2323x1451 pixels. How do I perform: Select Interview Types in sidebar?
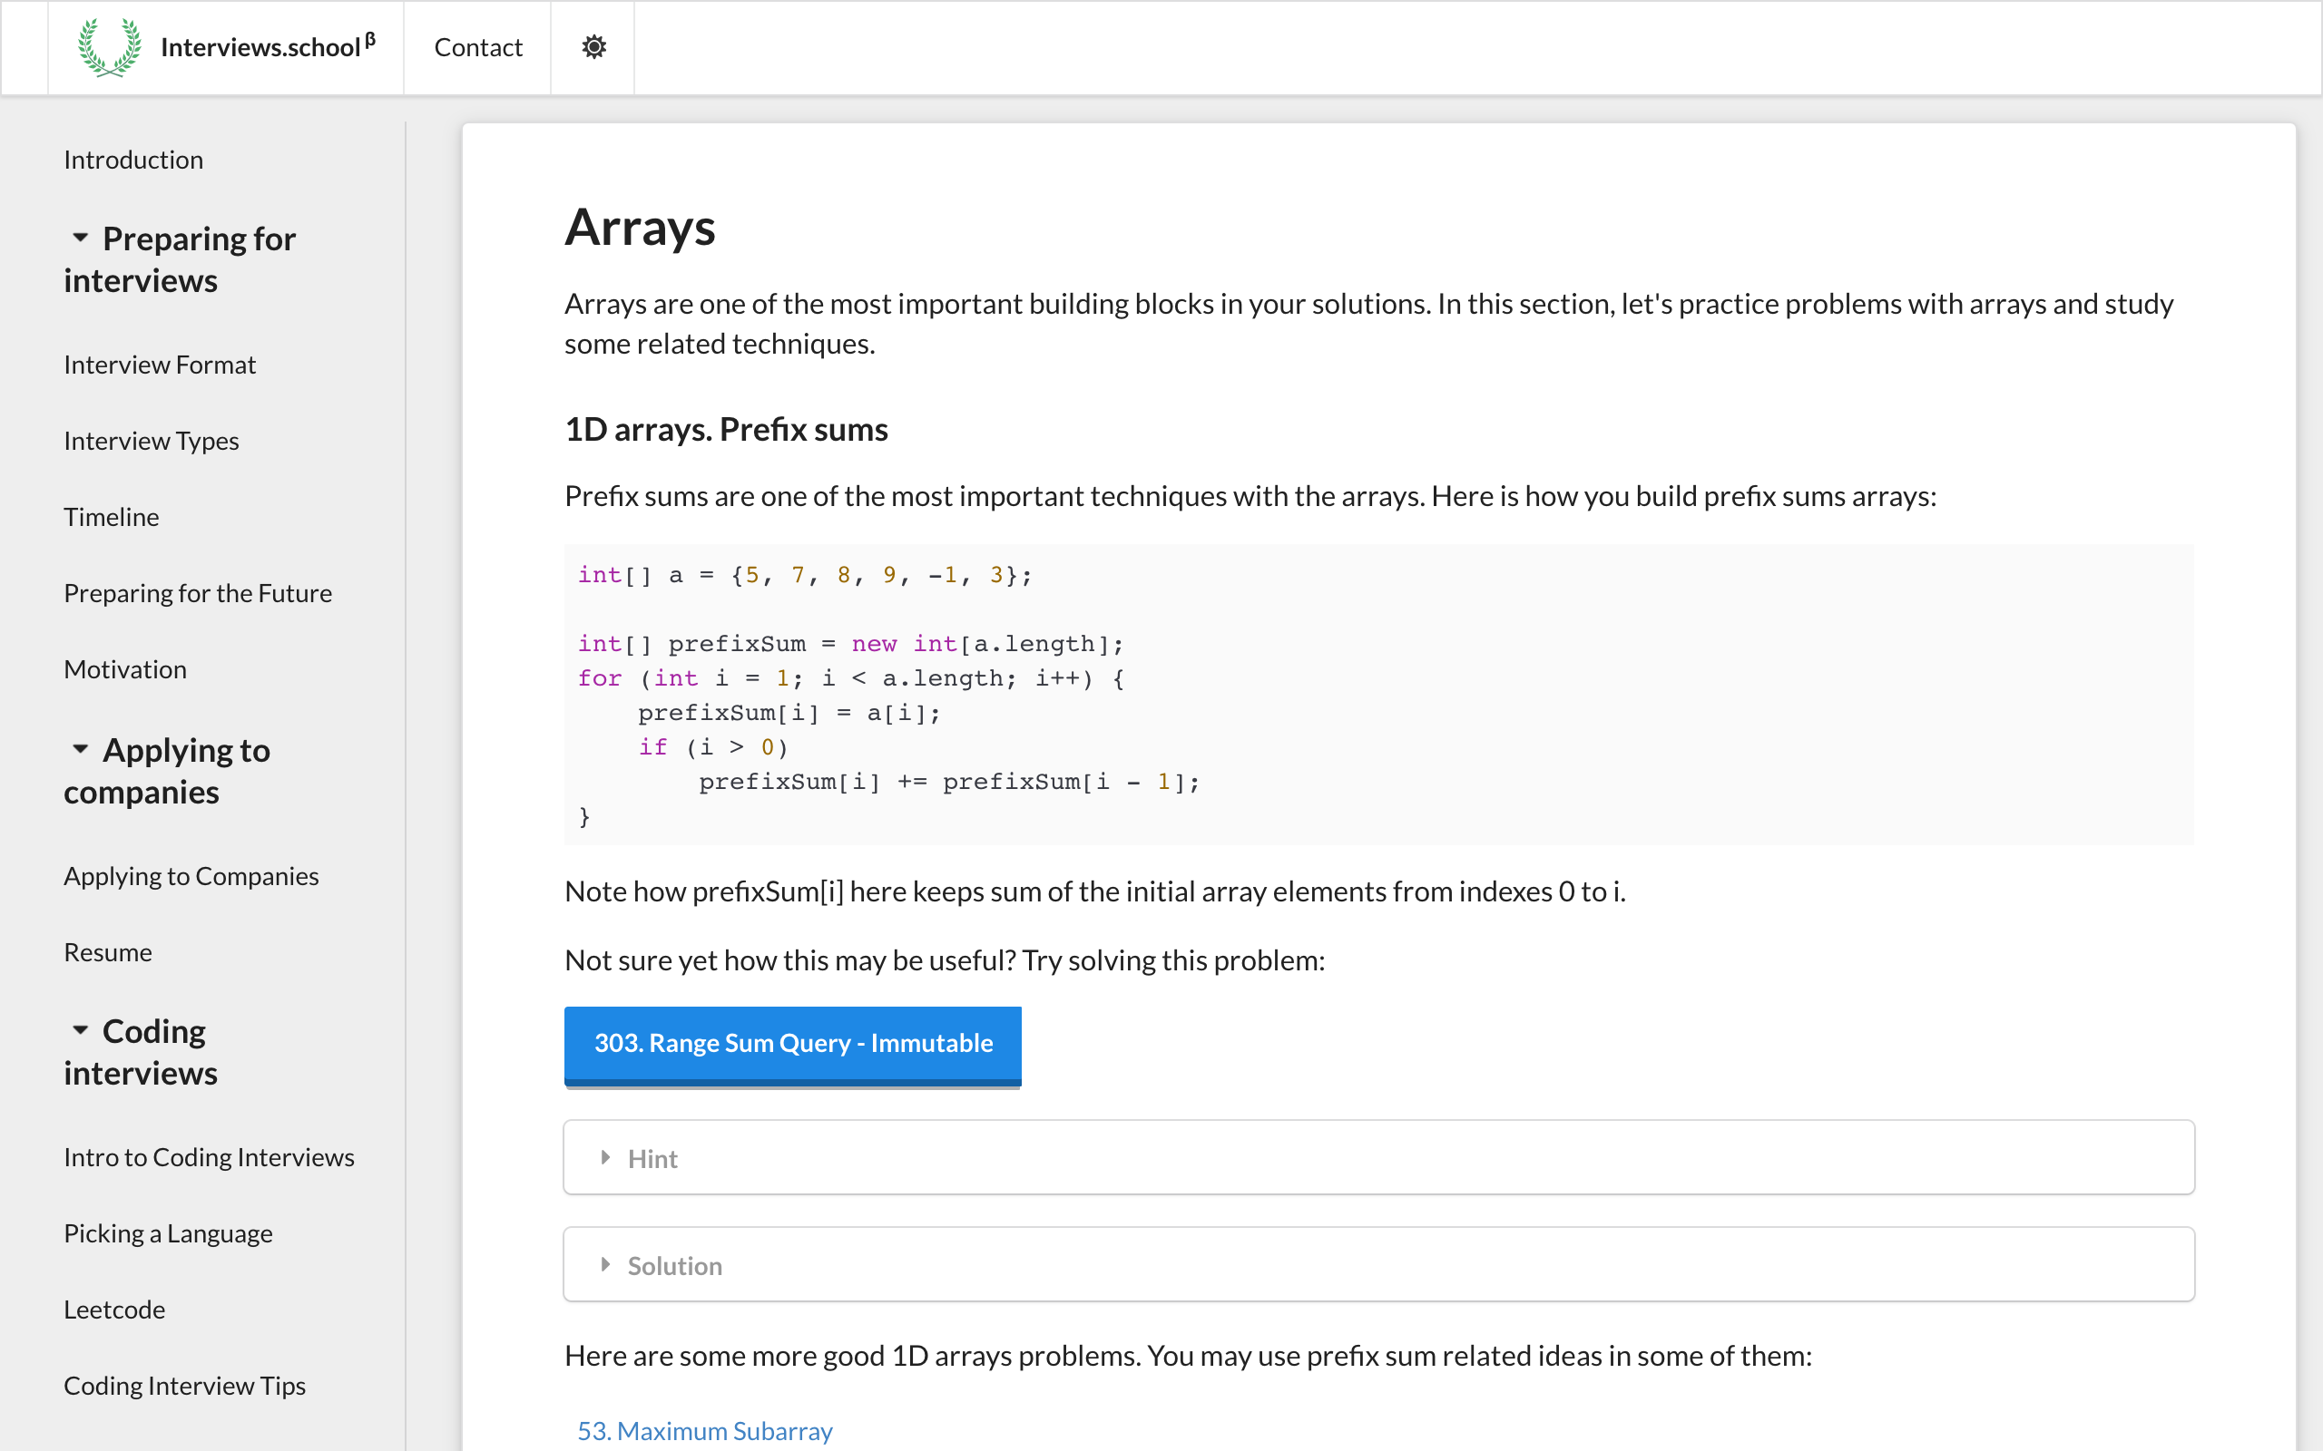pyautogui.click(x=151, y=441)
